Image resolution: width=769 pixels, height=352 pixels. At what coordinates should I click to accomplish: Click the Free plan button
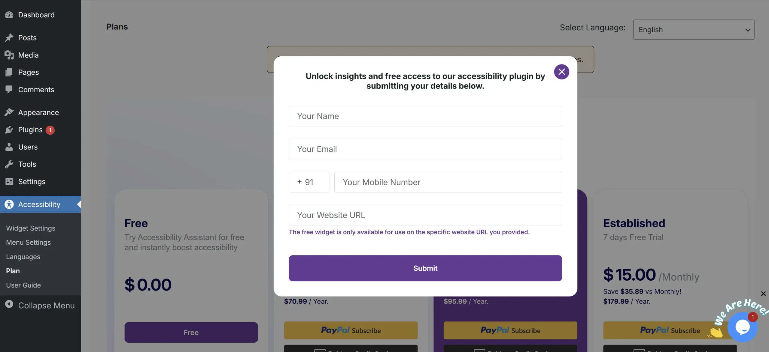pyautogui.click(x=191, y=332)
